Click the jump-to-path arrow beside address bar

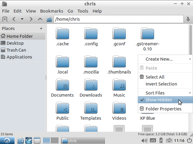coord(188,19)
